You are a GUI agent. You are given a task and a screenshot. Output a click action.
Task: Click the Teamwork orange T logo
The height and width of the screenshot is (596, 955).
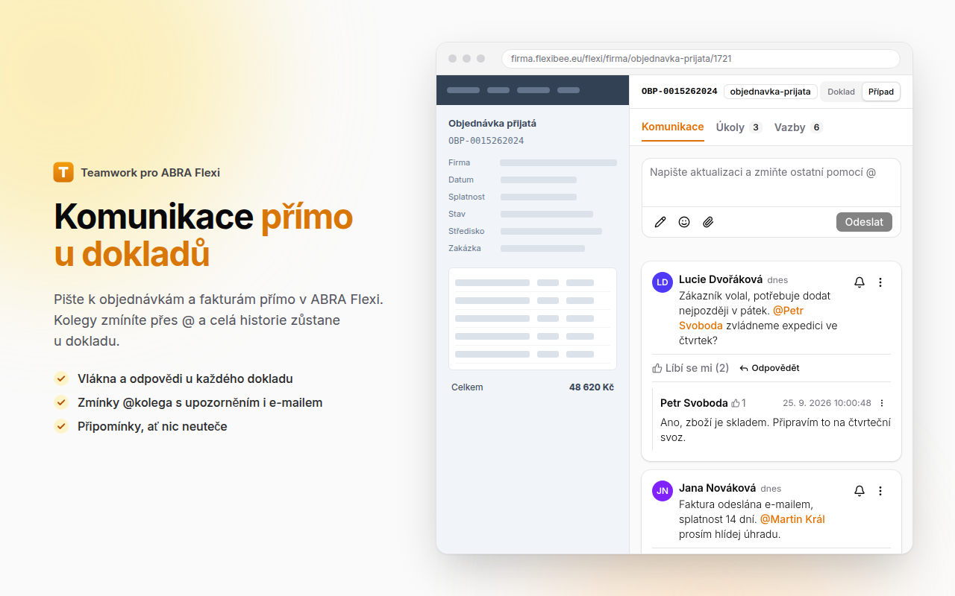63,172
